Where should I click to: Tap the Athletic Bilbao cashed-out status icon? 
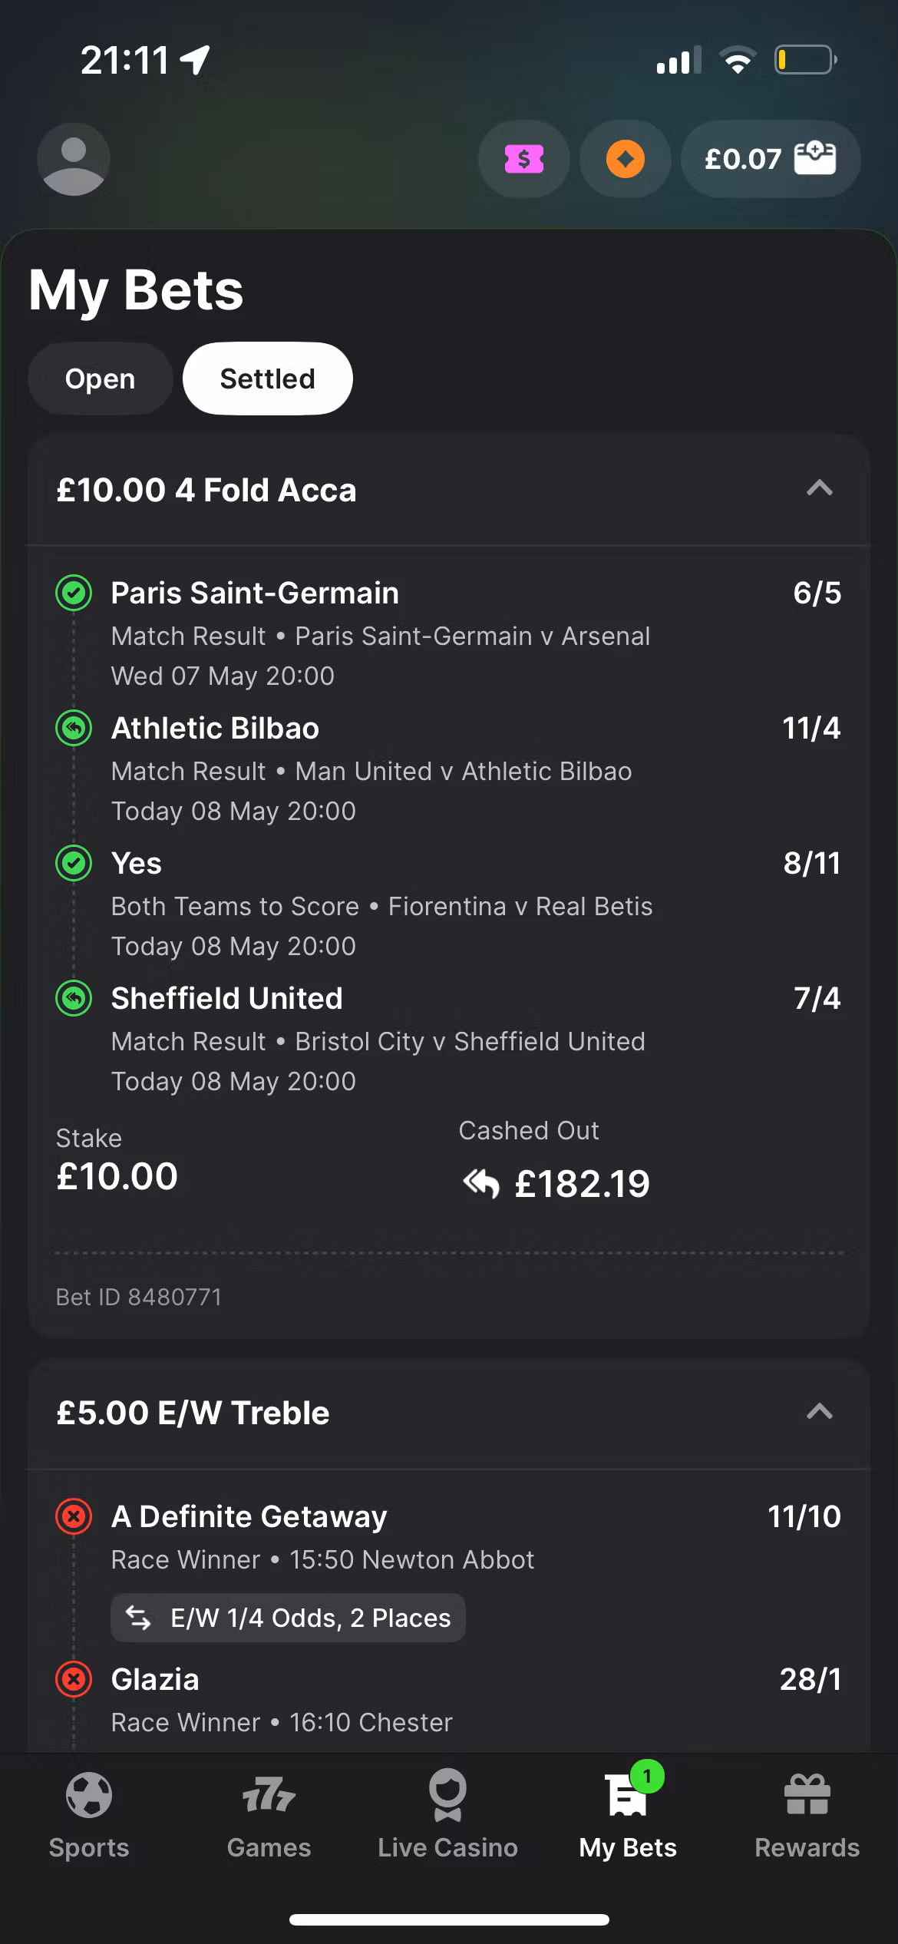point(74,728)
